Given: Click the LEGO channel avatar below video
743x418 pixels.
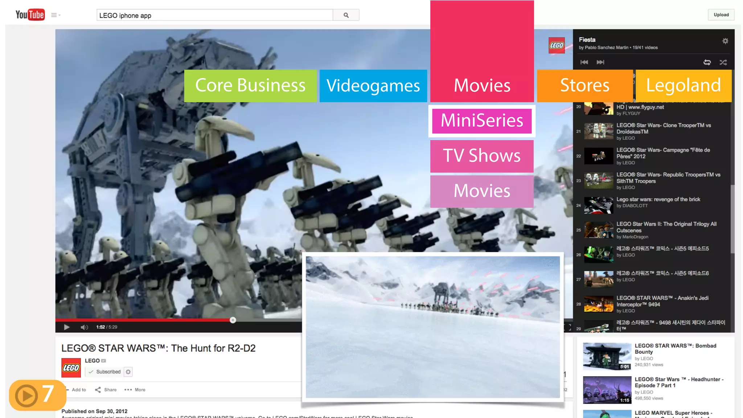Looking at the screenshot, I should (71, 368).
